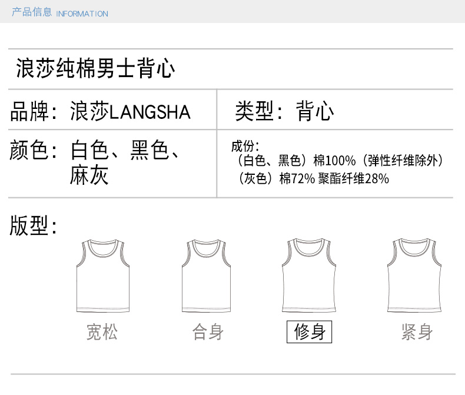The height and width of the screenshot is (395, 465).
Task: Click the regular-fit vest illustration above 合身
Action: tap(206, 275)
